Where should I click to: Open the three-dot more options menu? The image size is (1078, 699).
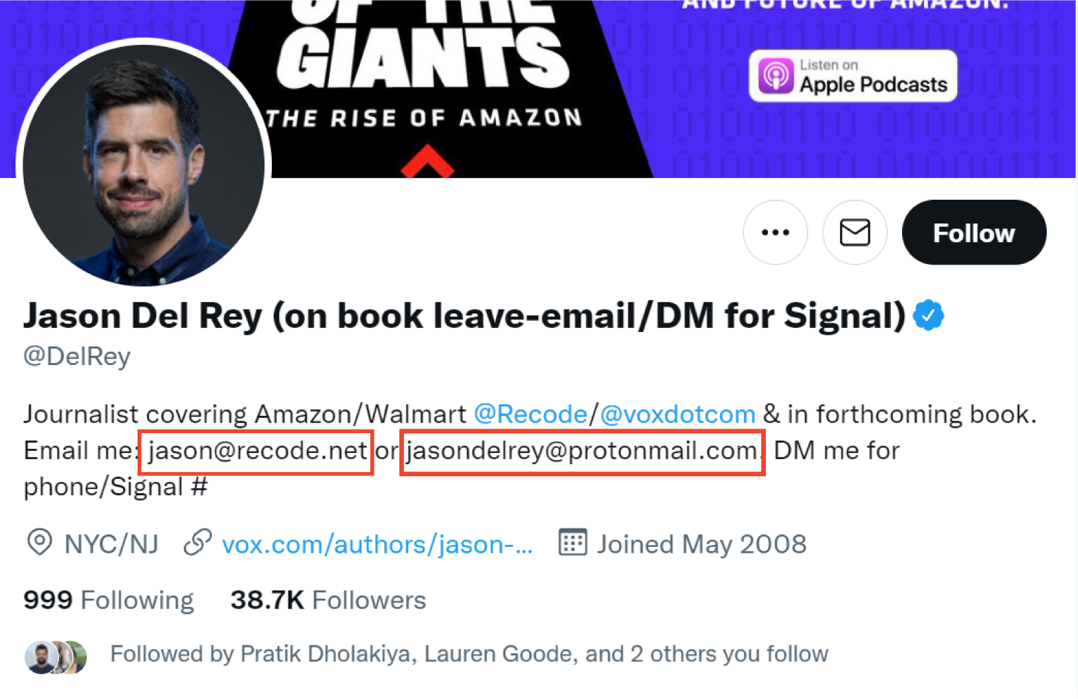pyautogui.click(x=775, y=233)
